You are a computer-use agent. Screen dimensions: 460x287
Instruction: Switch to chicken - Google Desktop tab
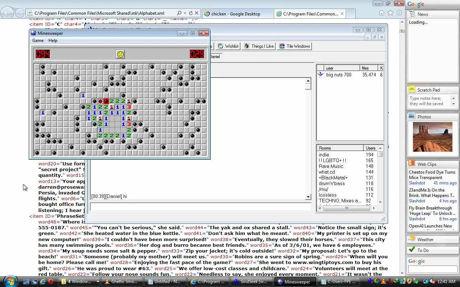(237, 14)
